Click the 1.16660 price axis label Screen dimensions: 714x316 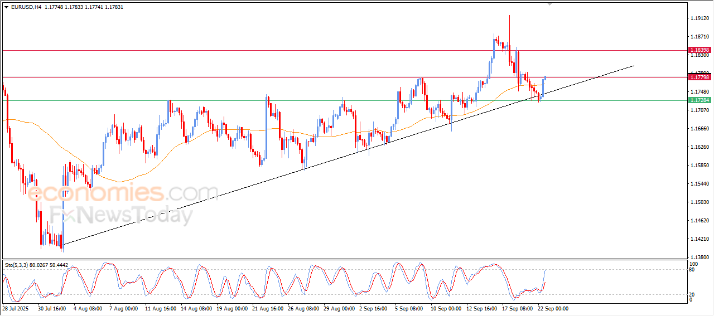pyautogui.click(x=699, y=129)
